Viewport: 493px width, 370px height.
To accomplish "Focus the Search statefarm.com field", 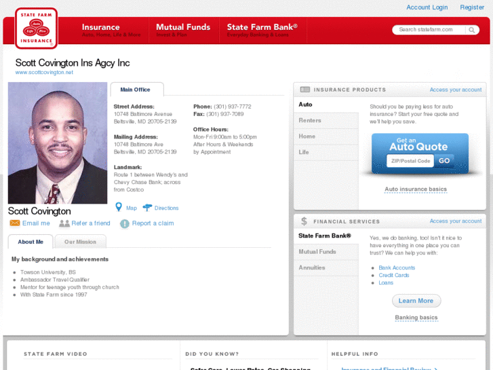I will [429, 30].
